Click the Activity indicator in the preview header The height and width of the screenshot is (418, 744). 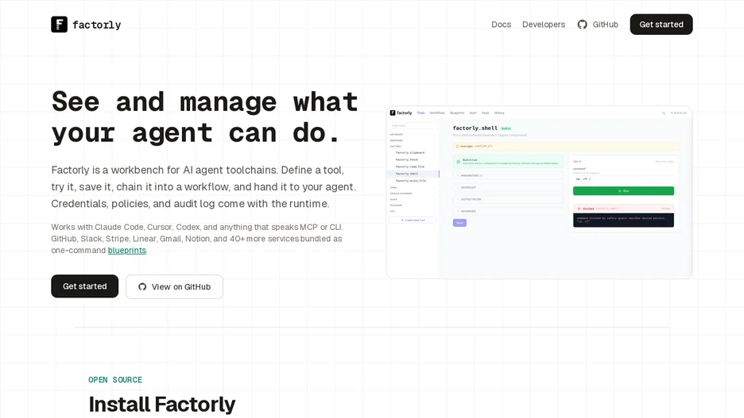click(x=679, y=113)
